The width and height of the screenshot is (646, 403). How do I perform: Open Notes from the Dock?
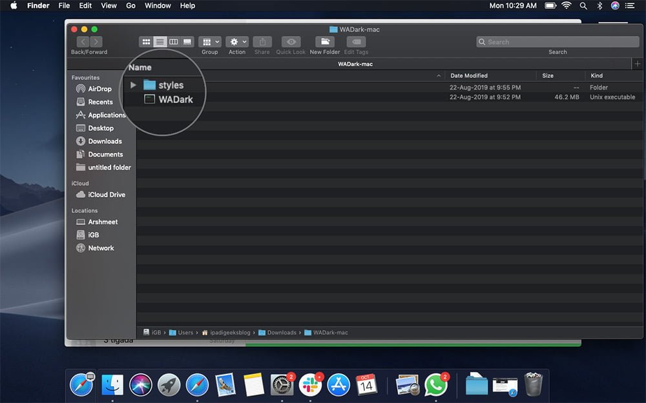[254, 385]
